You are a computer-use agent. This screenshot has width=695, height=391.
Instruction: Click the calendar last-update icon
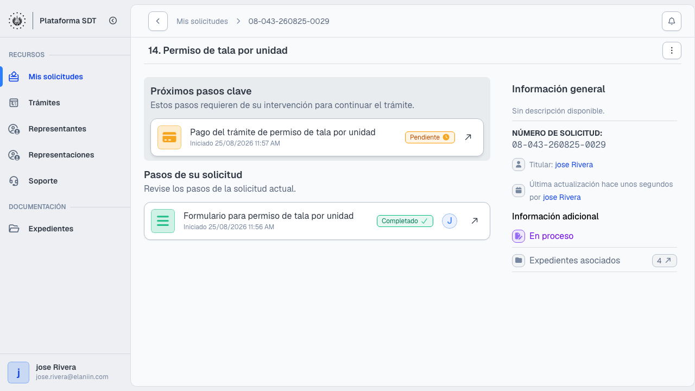pyautogui.click(x=519, y=191)
